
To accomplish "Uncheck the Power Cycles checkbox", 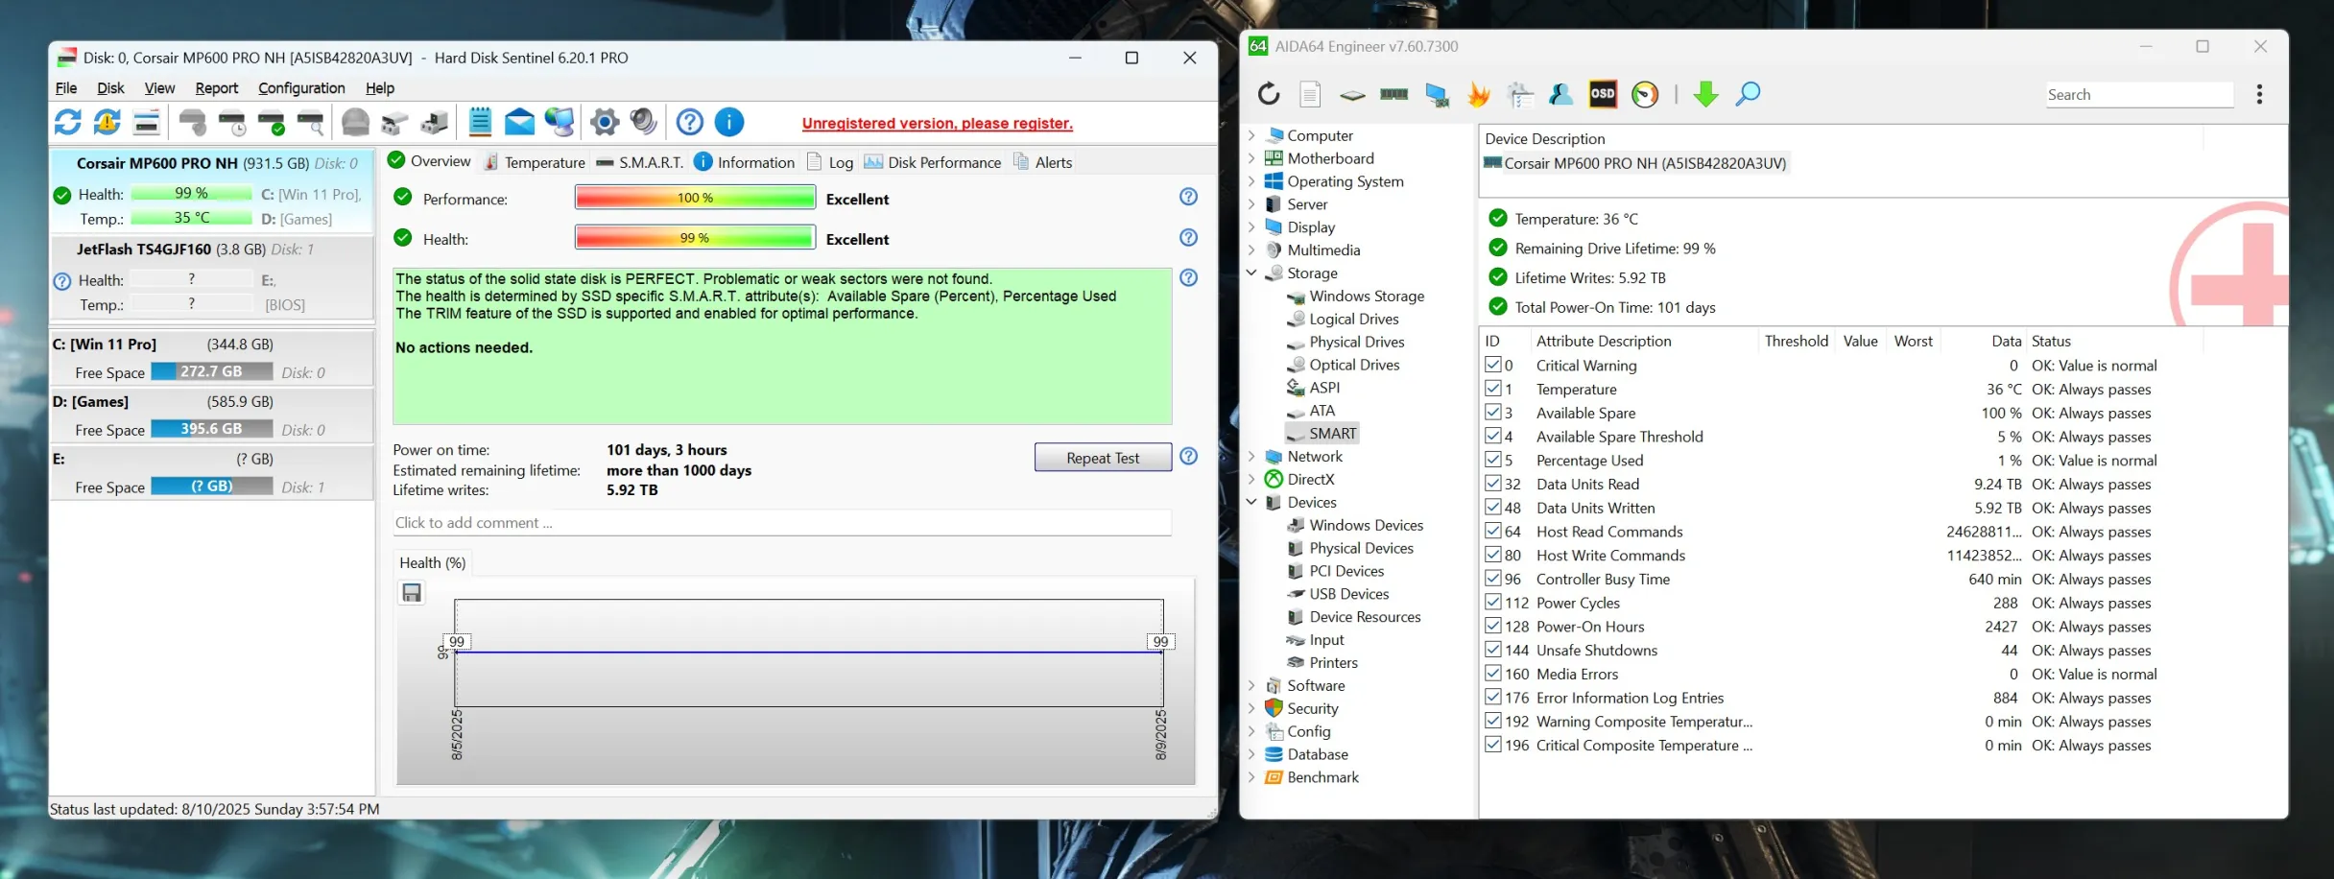I will [1492, 602].
